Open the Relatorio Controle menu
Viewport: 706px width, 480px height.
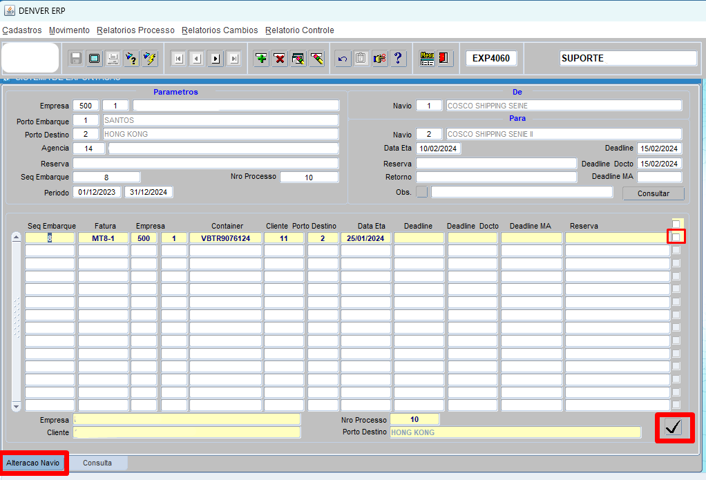tap(299, 30)
